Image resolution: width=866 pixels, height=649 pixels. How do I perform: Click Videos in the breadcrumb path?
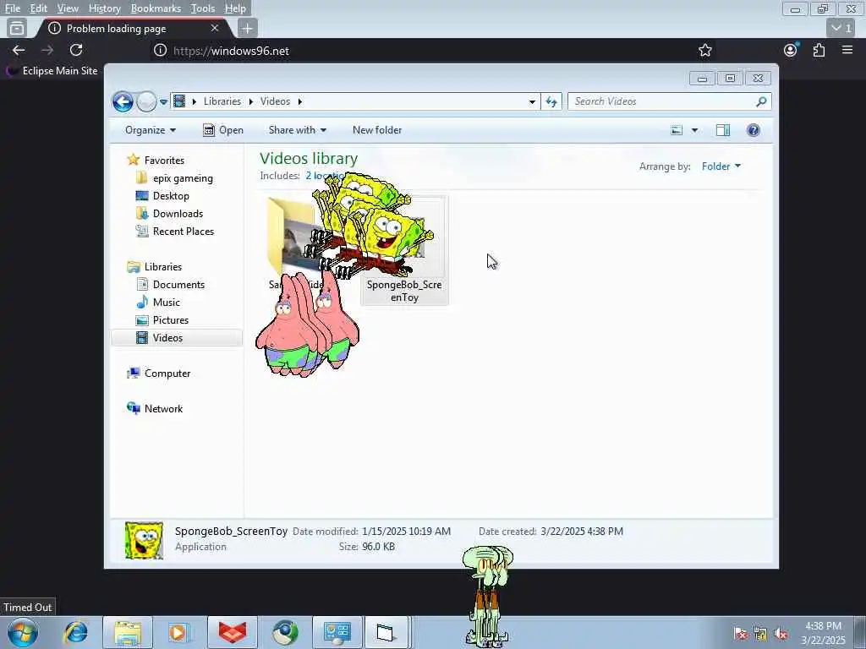pyautogui.click(x=275, y=101)
